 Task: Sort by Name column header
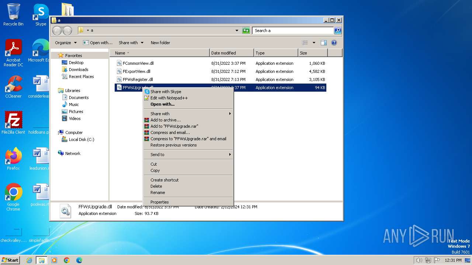click(x=160, y=53)
